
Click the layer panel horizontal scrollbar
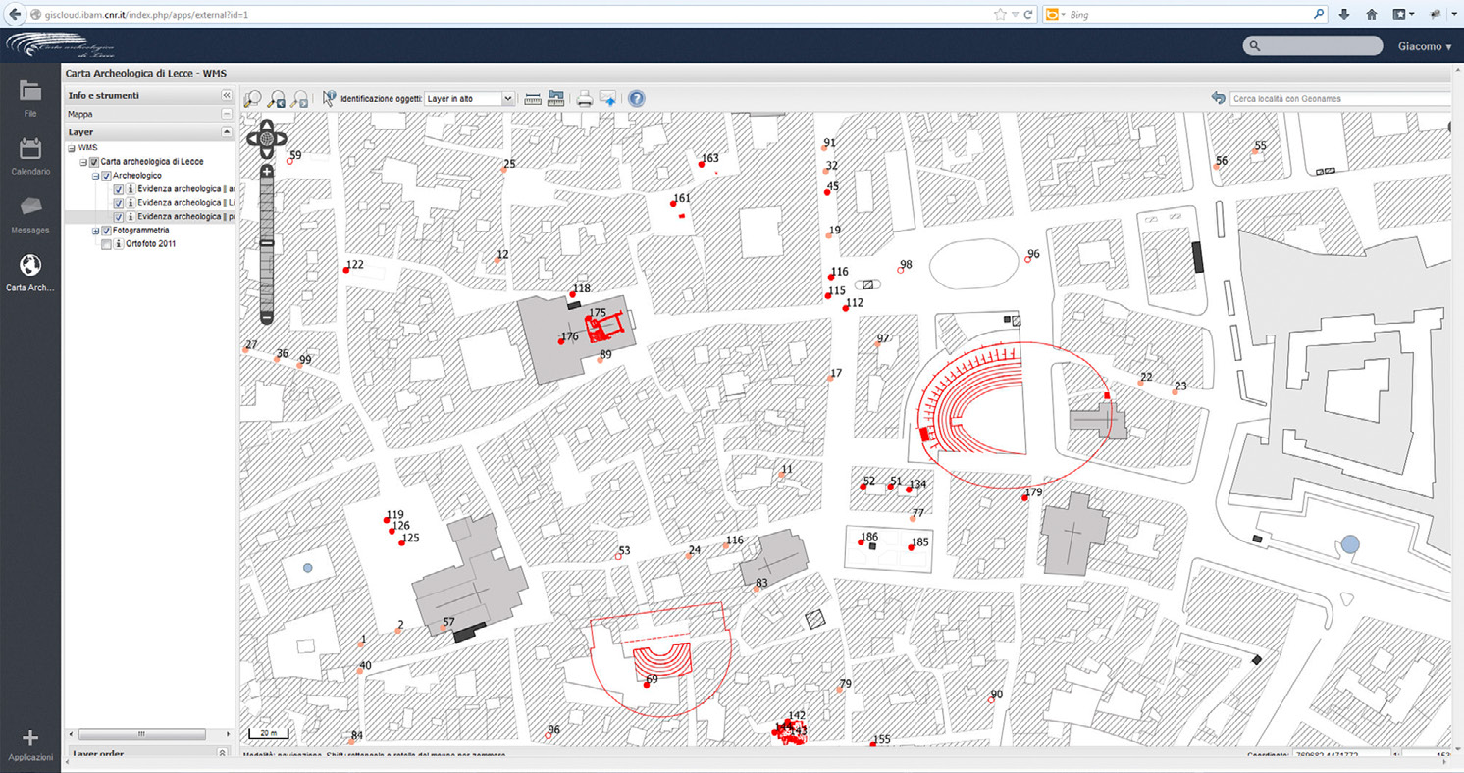[141, 734]
